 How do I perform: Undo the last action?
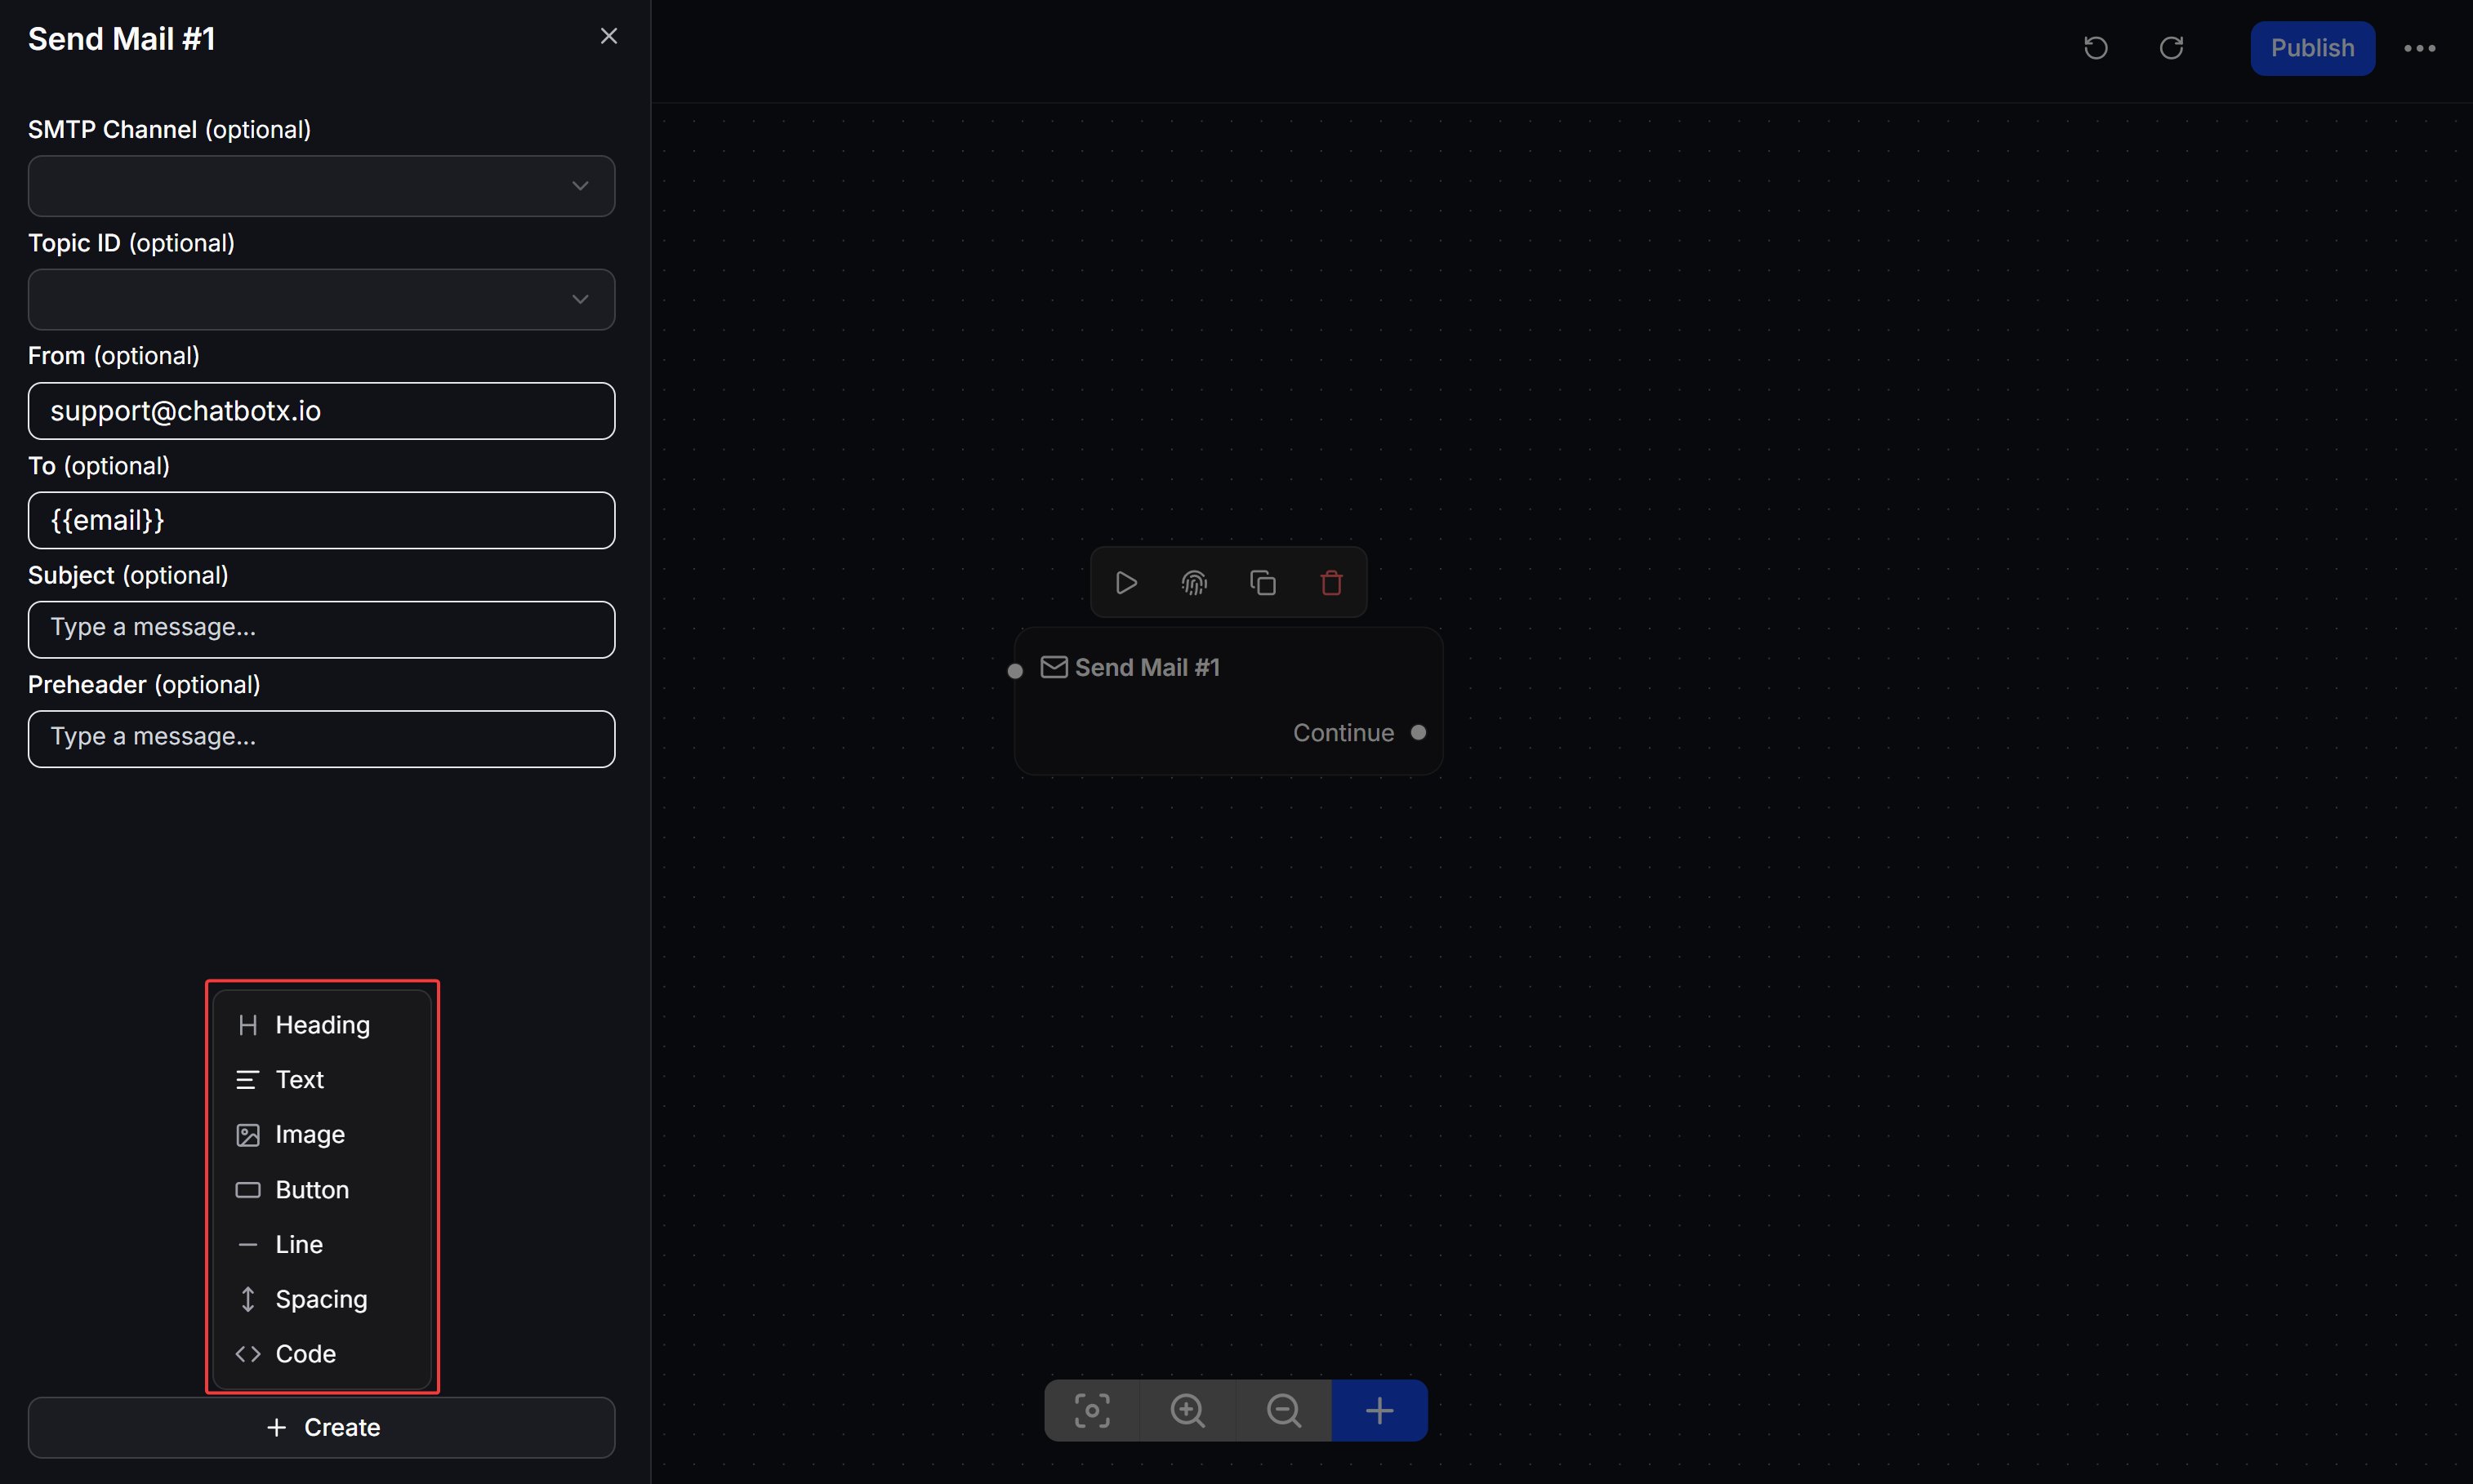(x=2096, y=48)
